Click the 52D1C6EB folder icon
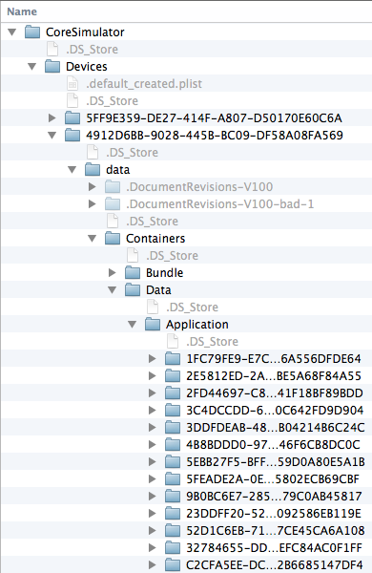Screen dimensions: 372x573 pyautogui.click(x=173, y=530)
